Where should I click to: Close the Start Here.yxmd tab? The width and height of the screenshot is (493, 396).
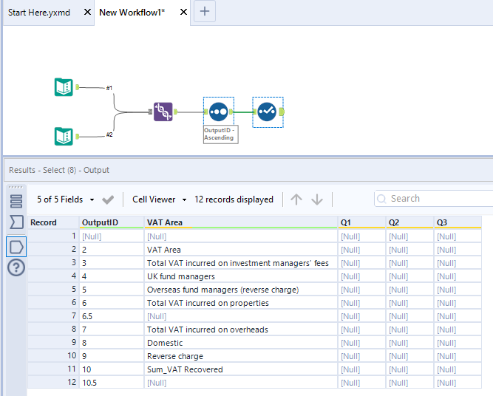(88, 13)
